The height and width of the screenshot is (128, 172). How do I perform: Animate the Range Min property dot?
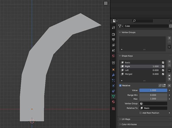169,95
